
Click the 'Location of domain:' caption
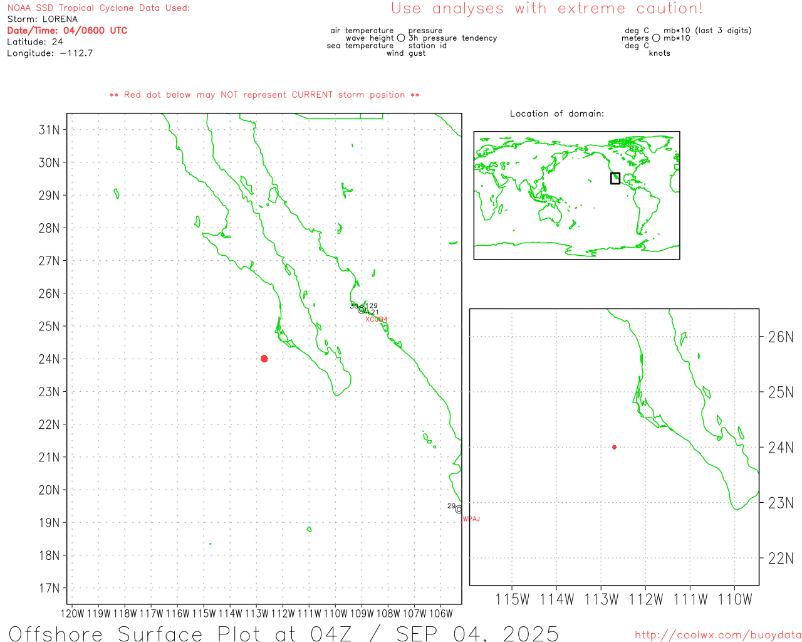tap(557, 113)
